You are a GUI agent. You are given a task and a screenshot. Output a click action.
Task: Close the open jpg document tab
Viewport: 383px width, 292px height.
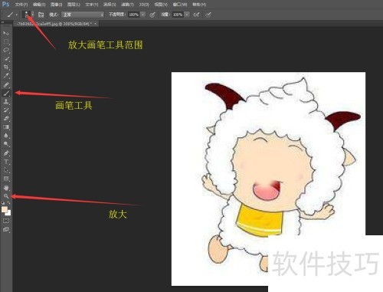point(96,24)
